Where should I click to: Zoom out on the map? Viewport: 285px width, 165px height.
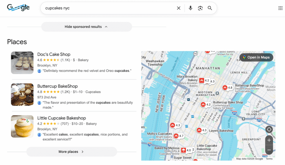(269, 150)
